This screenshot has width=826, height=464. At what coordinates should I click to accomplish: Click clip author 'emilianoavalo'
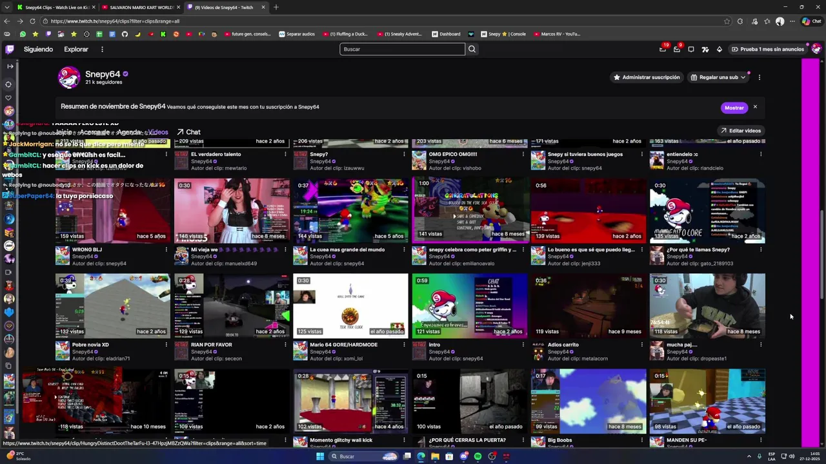pos(479,264)
